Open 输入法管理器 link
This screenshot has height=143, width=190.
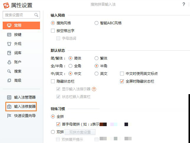(25, 97)
